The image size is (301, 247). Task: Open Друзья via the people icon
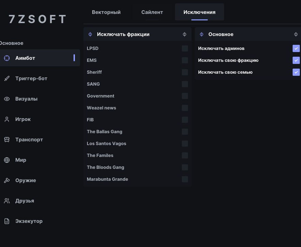click(x=7, y=201)
